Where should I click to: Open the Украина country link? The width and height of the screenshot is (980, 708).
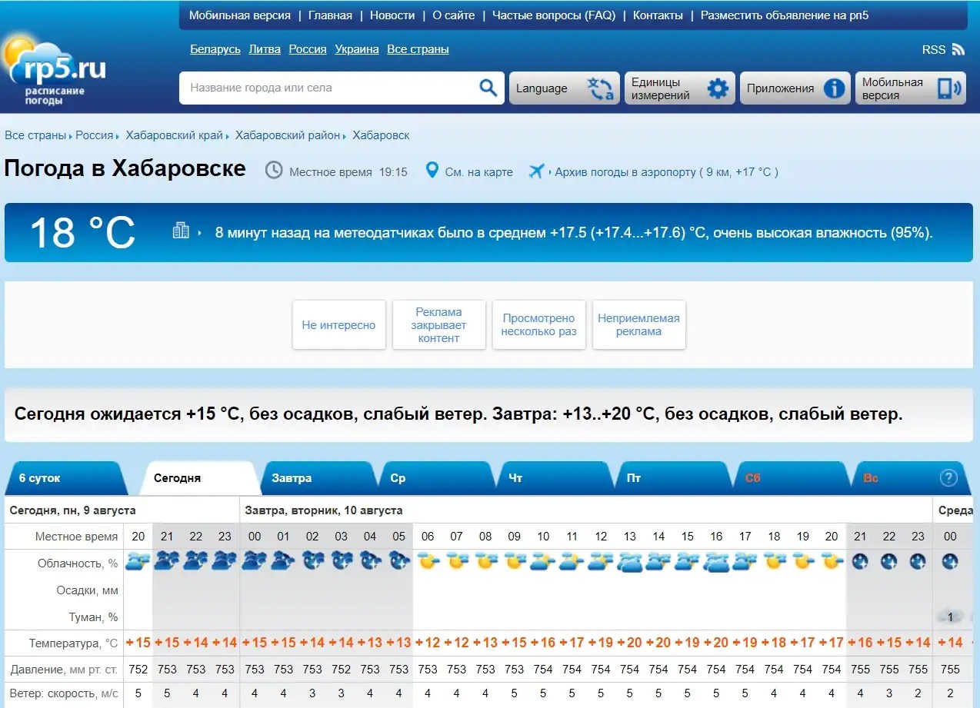click(357, 49)
